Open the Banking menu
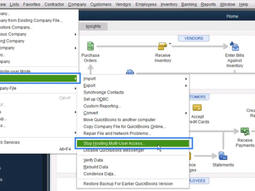Viewport: 255px width, 191px height. (x=189, y=4)
